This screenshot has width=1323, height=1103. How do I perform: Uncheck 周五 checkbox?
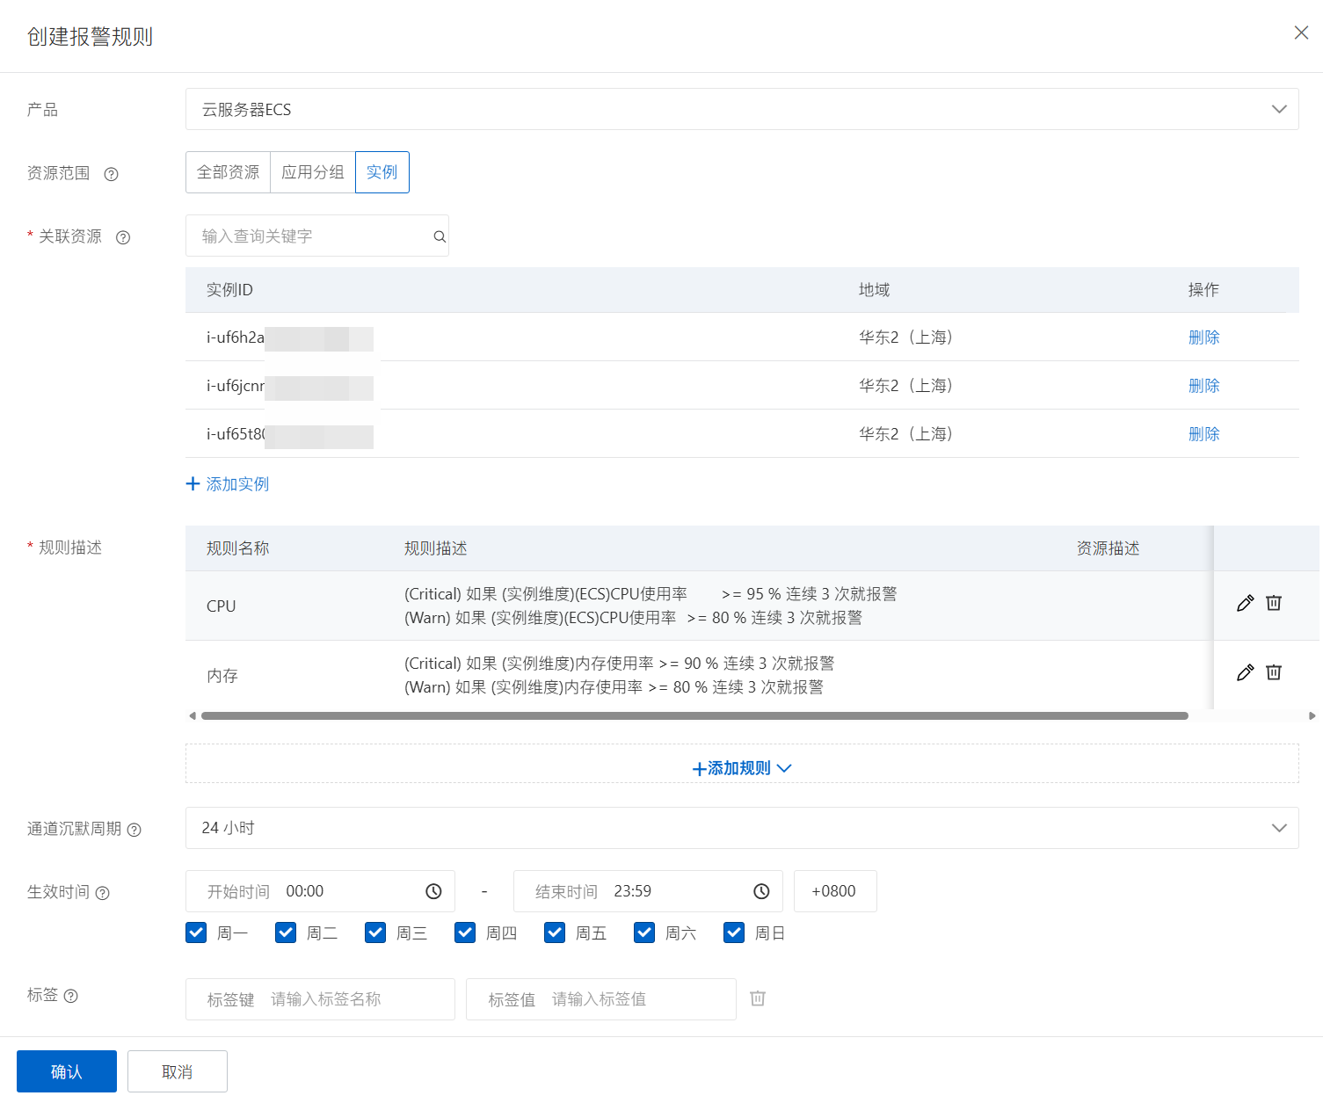[555, 932]
